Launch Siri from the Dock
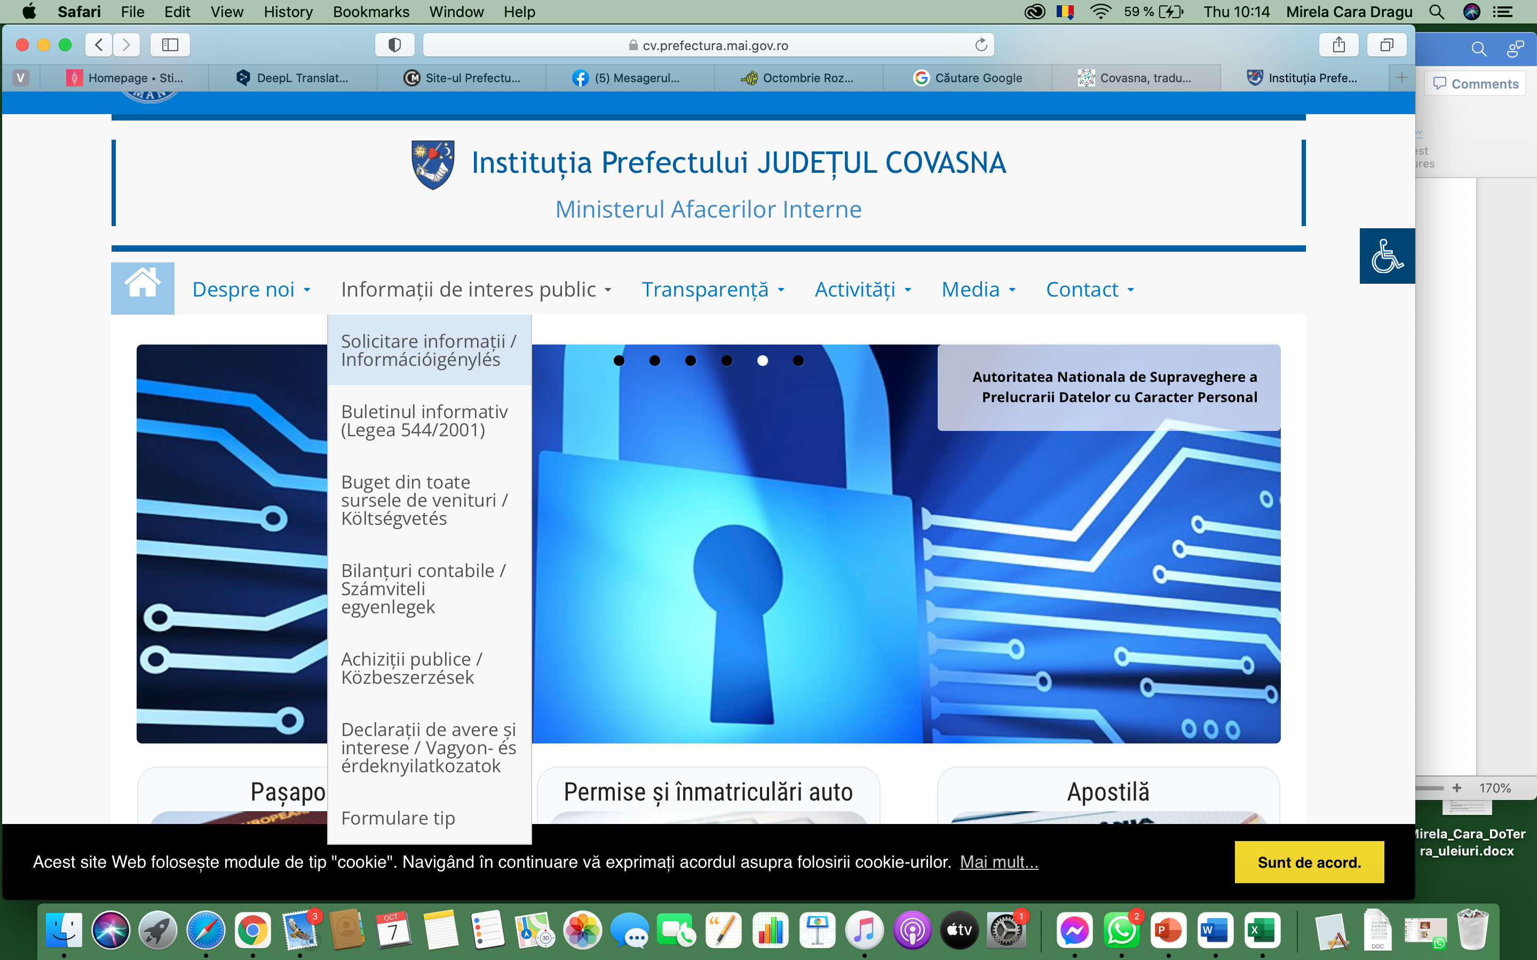This screenshot has width=1537, height=960. click(x=110, y=930)
